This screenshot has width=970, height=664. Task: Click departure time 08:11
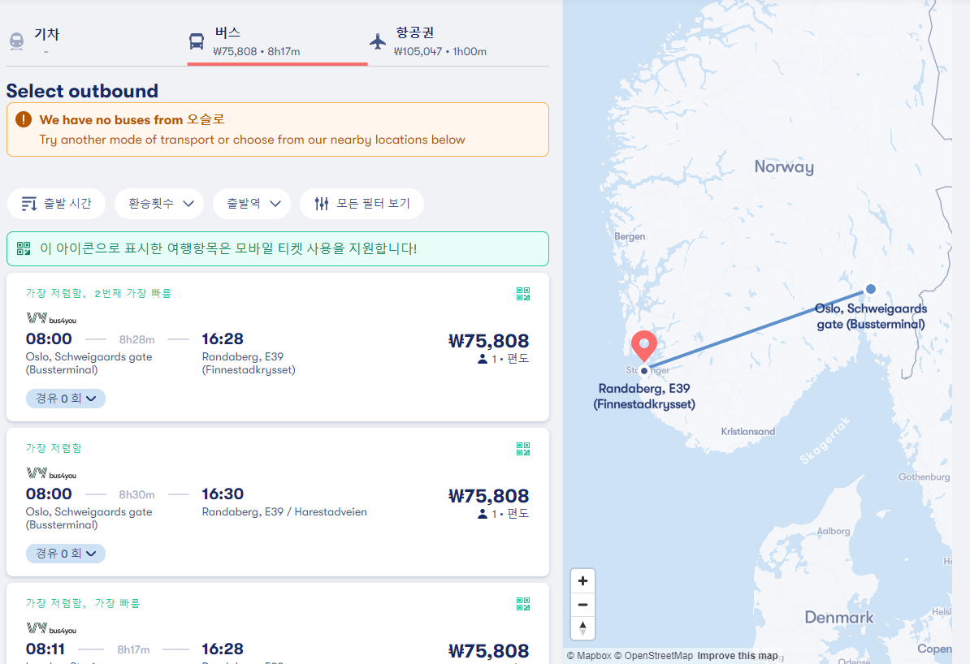coord(45,649)
